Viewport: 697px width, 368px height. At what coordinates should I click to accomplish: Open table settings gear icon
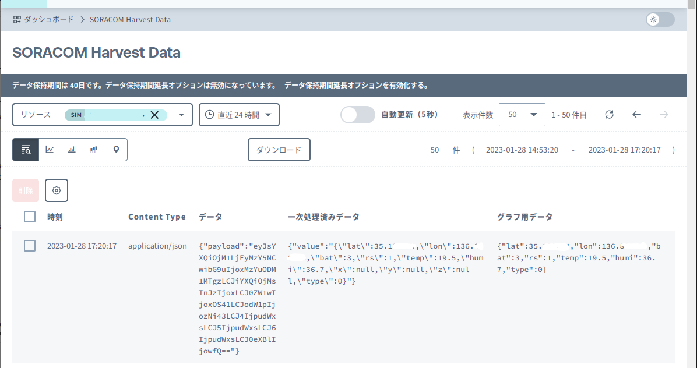pyautogui.click(x=57, y=190)
